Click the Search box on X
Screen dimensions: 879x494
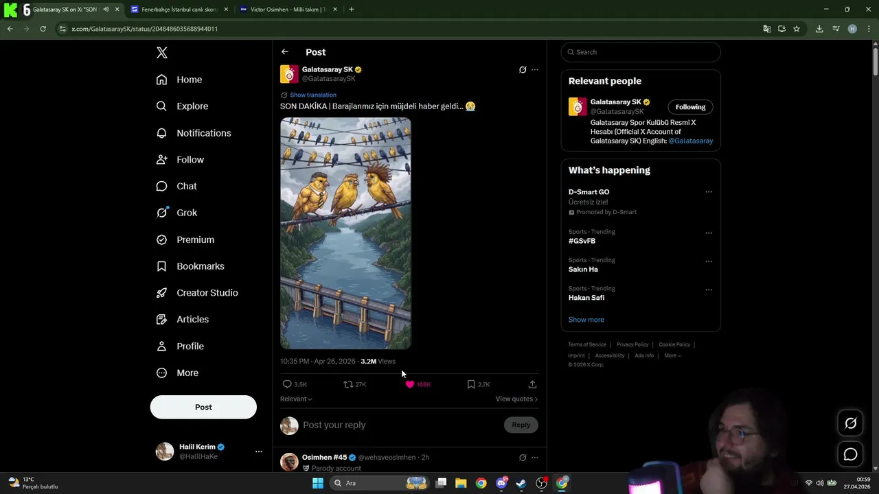[x=641, y=52]
